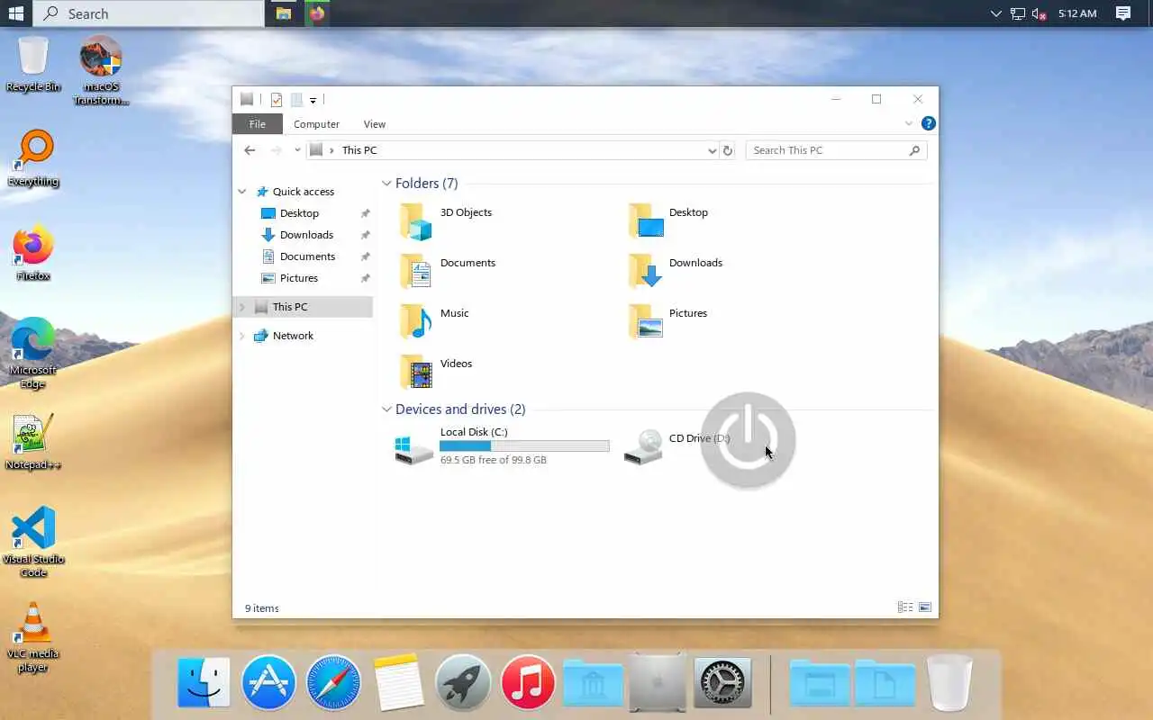This screenshot has height=720, width=1153.
Task: Open the Windows Start button
Action: [x=15, y=13]
